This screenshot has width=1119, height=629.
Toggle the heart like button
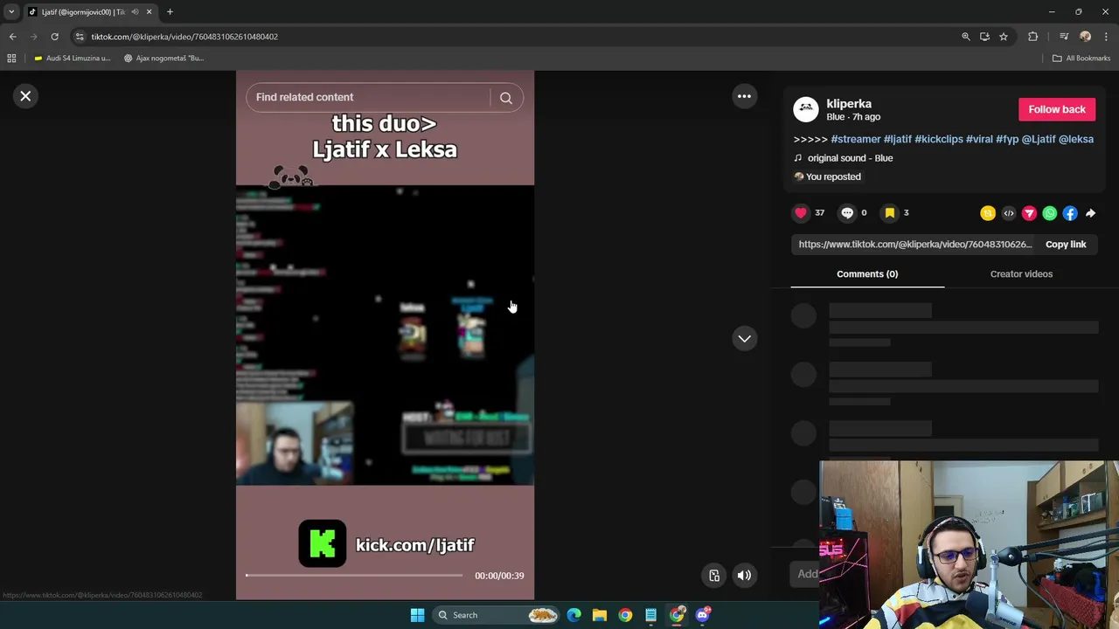tap(801, 212)
